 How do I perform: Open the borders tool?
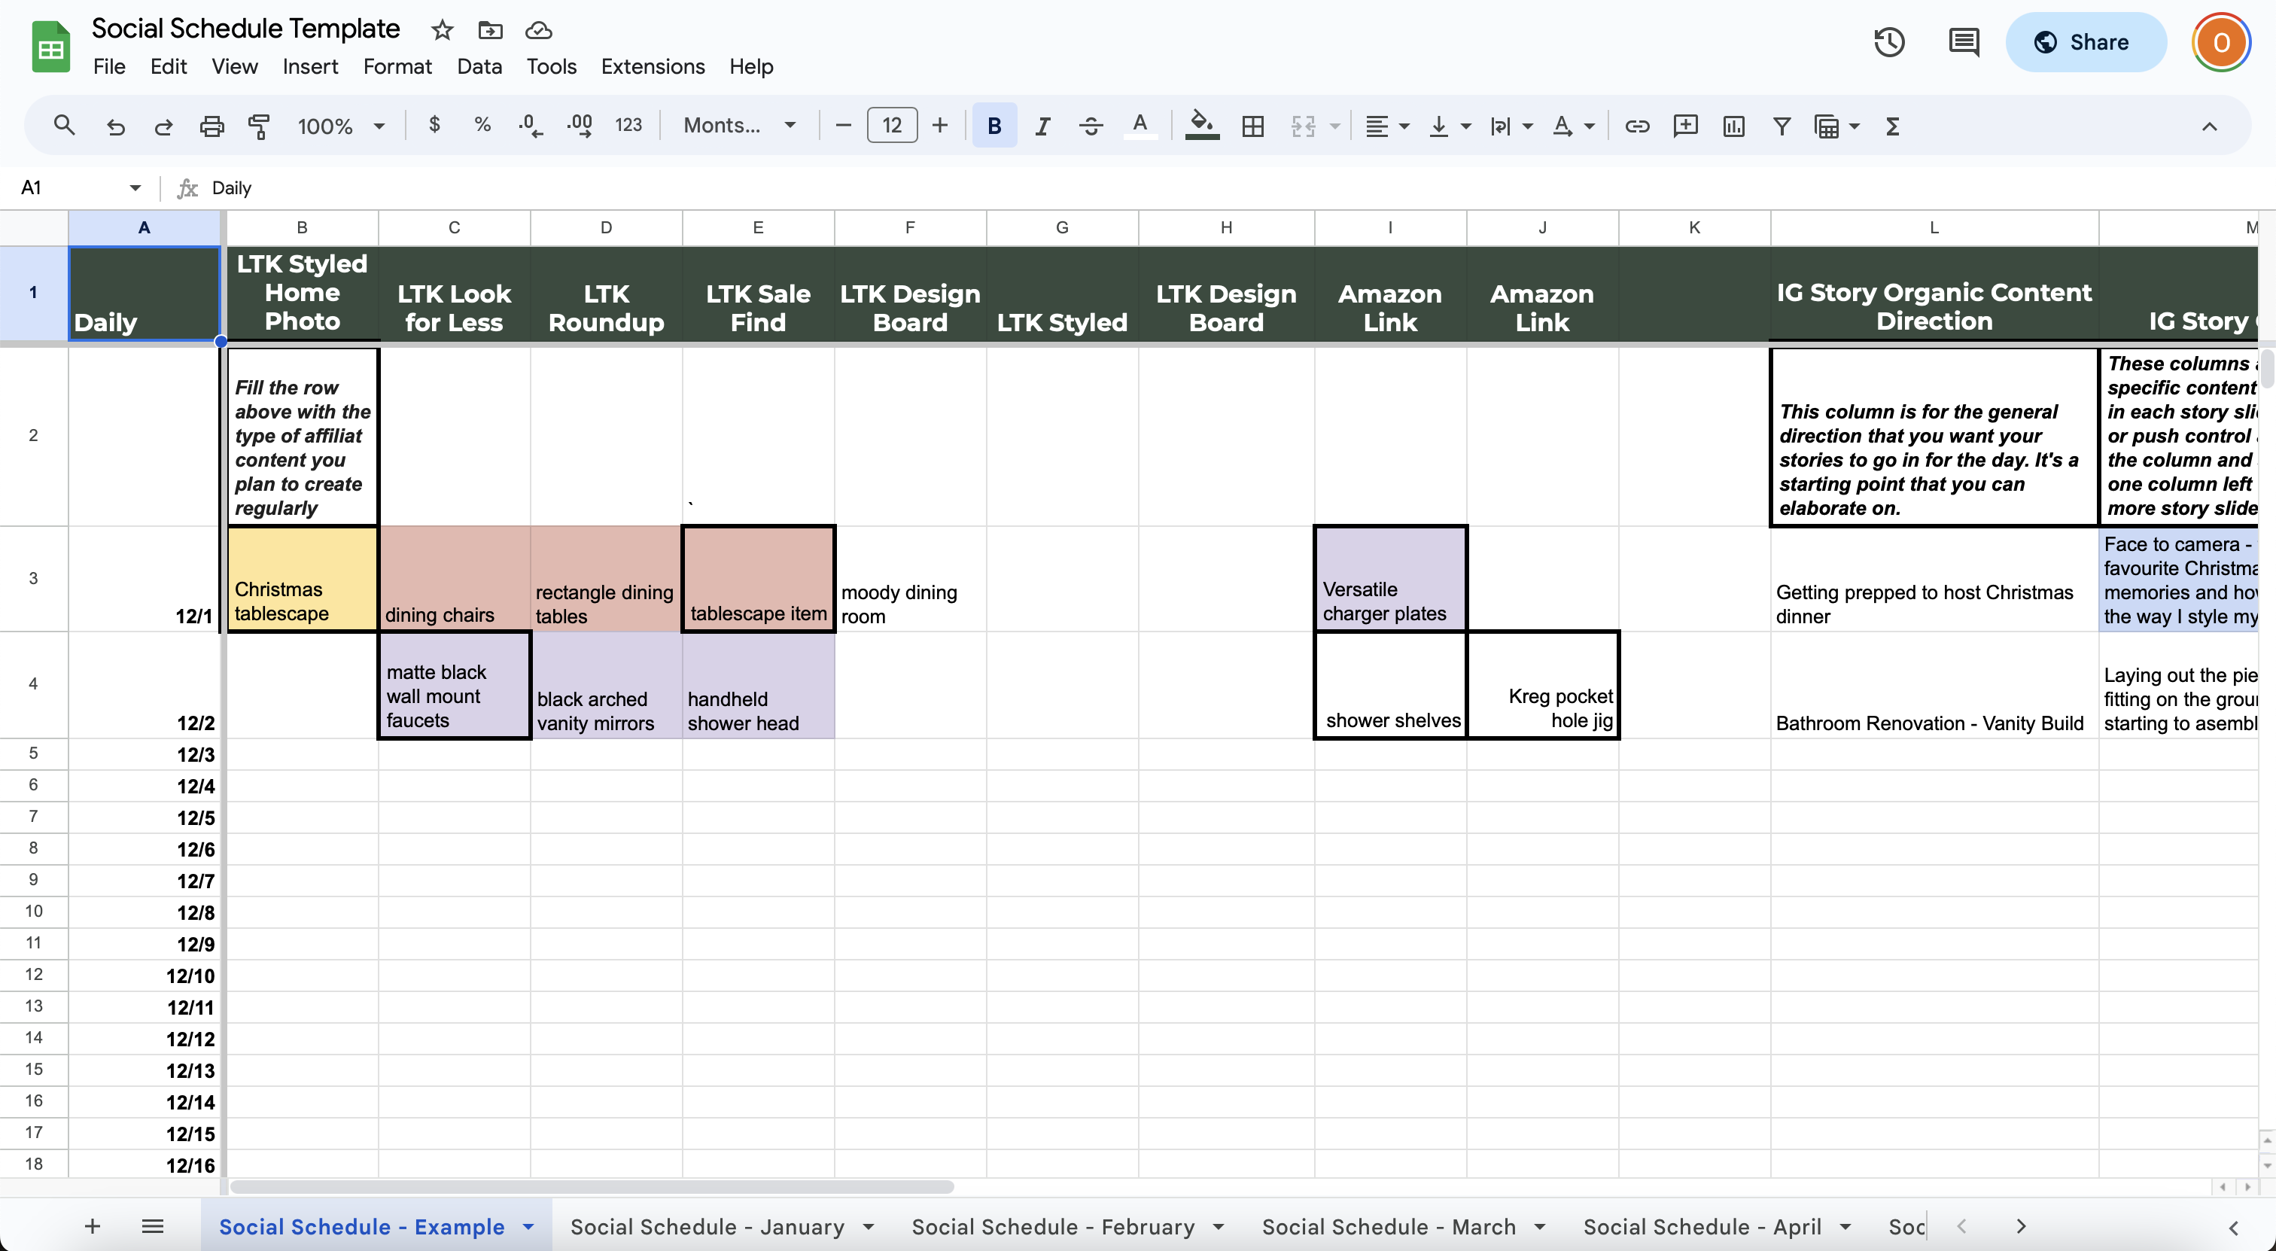point(1252,126)
